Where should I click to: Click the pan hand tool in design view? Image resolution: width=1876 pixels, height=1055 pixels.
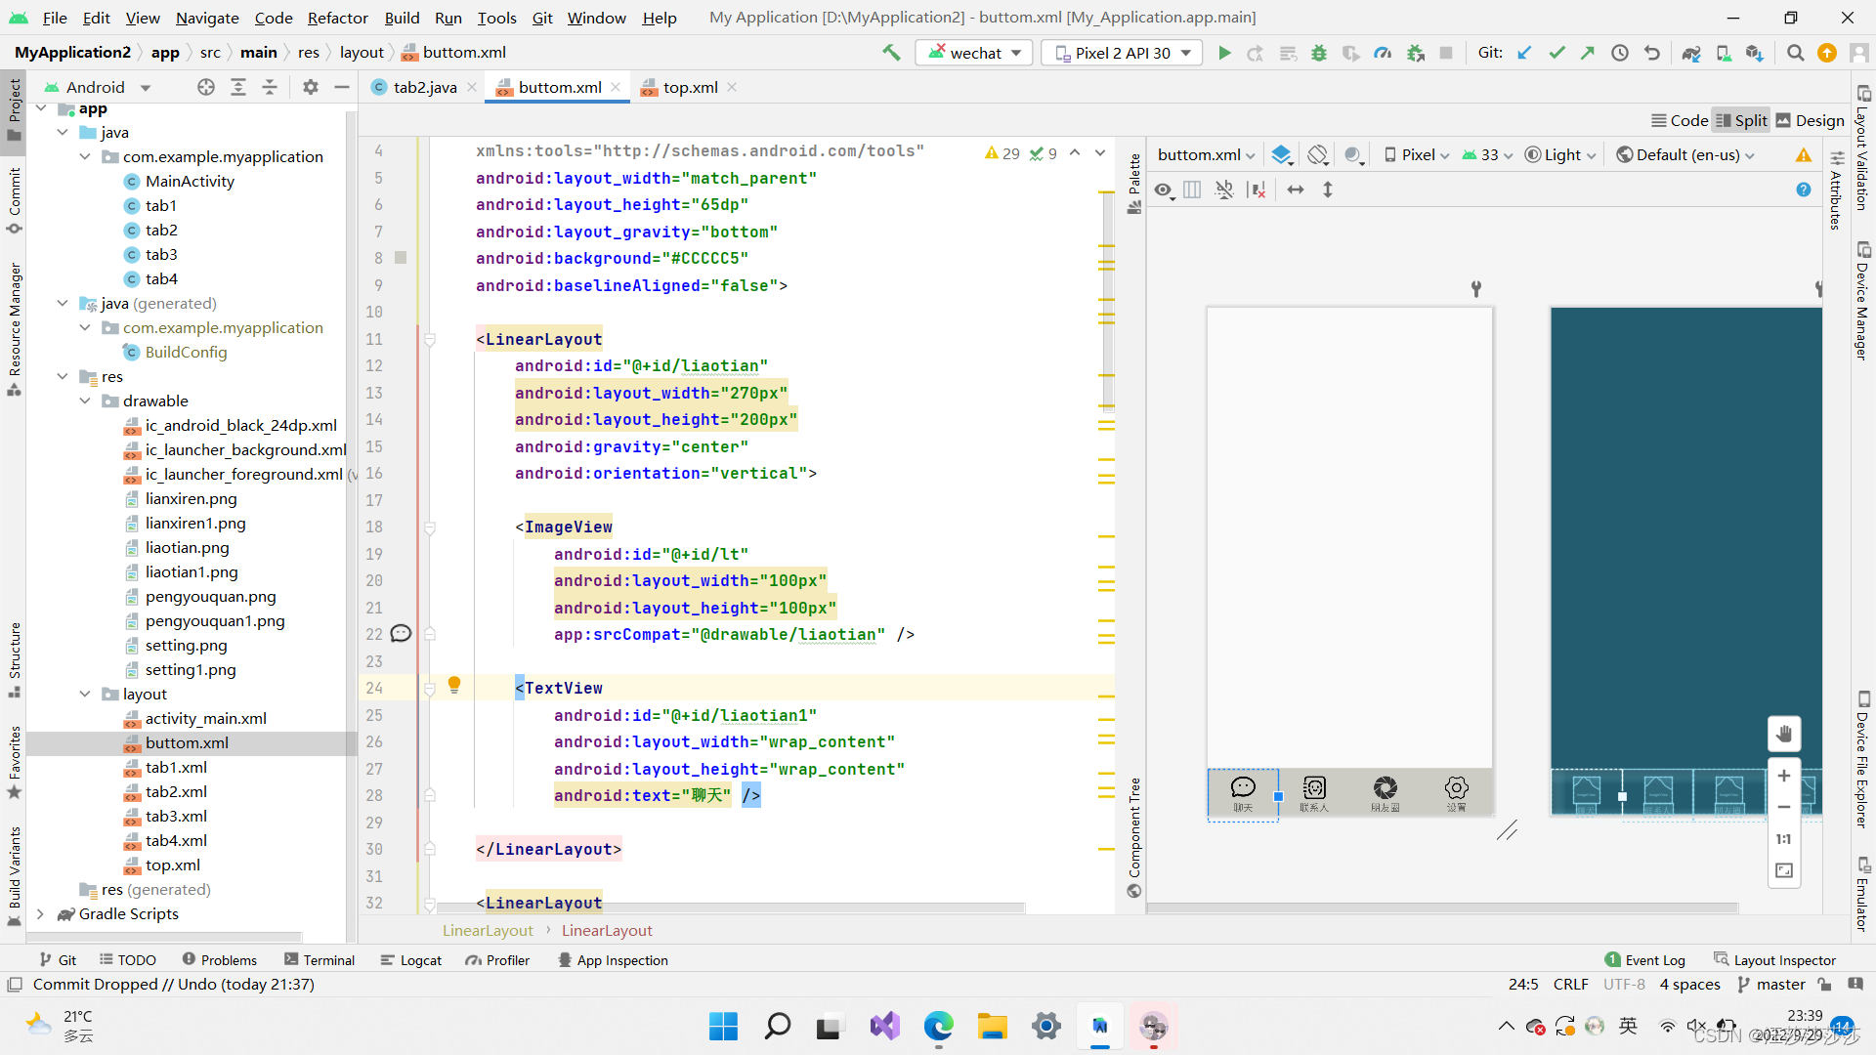[x=1784, y=734]
